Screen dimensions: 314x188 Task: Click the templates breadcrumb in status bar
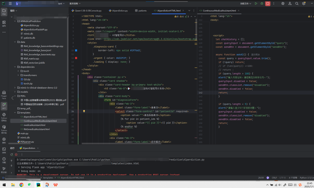pos(48,178)
